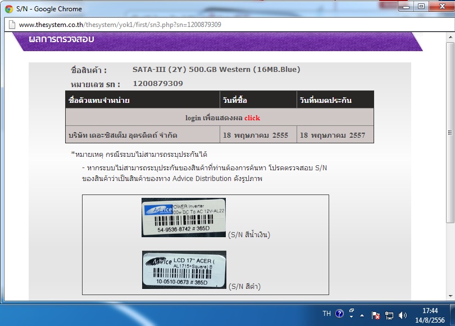Click purchase date '18 พฤษภาคม 2555'
The height and width of the screenshot is (326, 455).
pyautogui.click(x=256, y=135)
